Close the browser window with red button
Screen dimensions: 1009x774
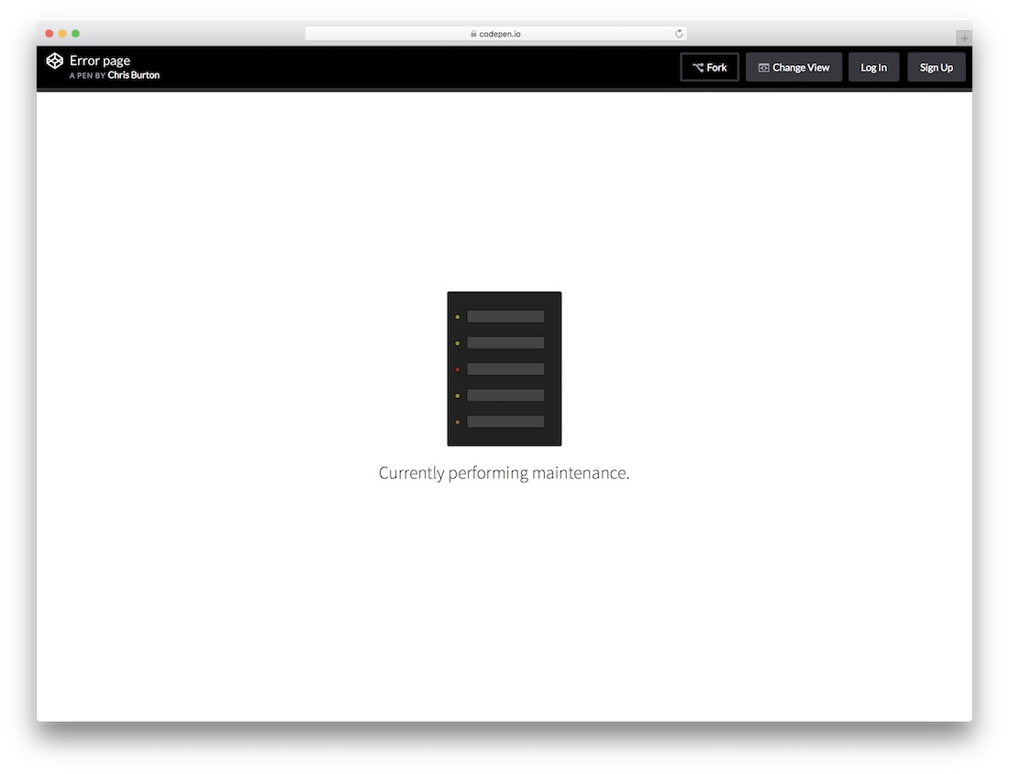coord(50,34)
